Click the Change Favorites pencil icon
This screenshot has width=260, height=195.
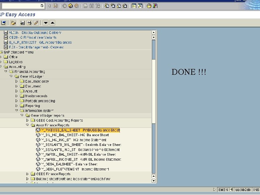pos(36,23)
